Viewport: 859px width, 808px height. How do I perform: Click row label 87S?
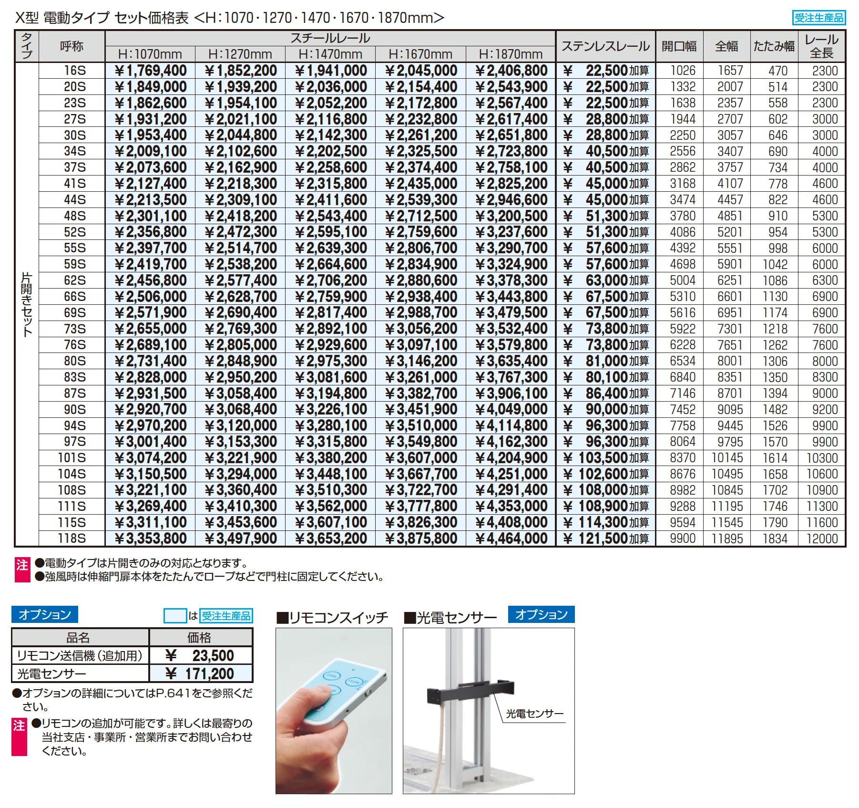[x=75, y=394]
